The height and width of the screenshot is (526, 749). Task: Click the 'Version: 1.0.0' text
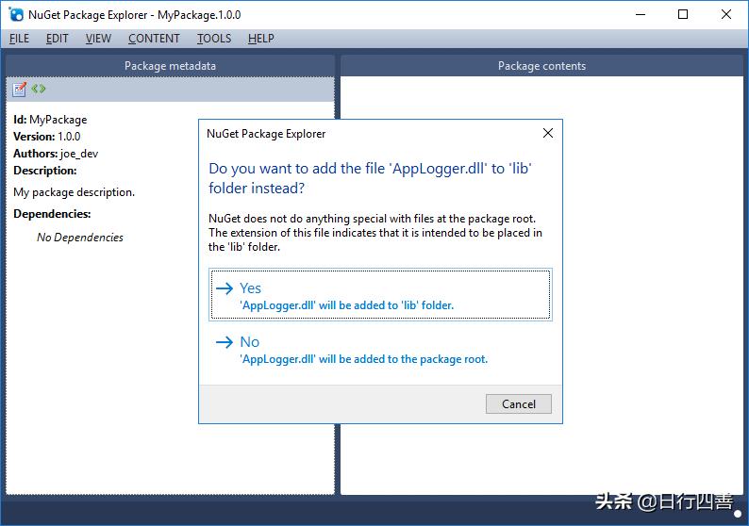click(x=47, y=137)
